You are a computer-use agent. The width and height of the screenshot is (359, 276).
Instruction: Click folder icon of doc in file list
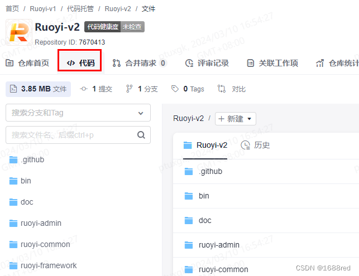click(x=189, y=220)
